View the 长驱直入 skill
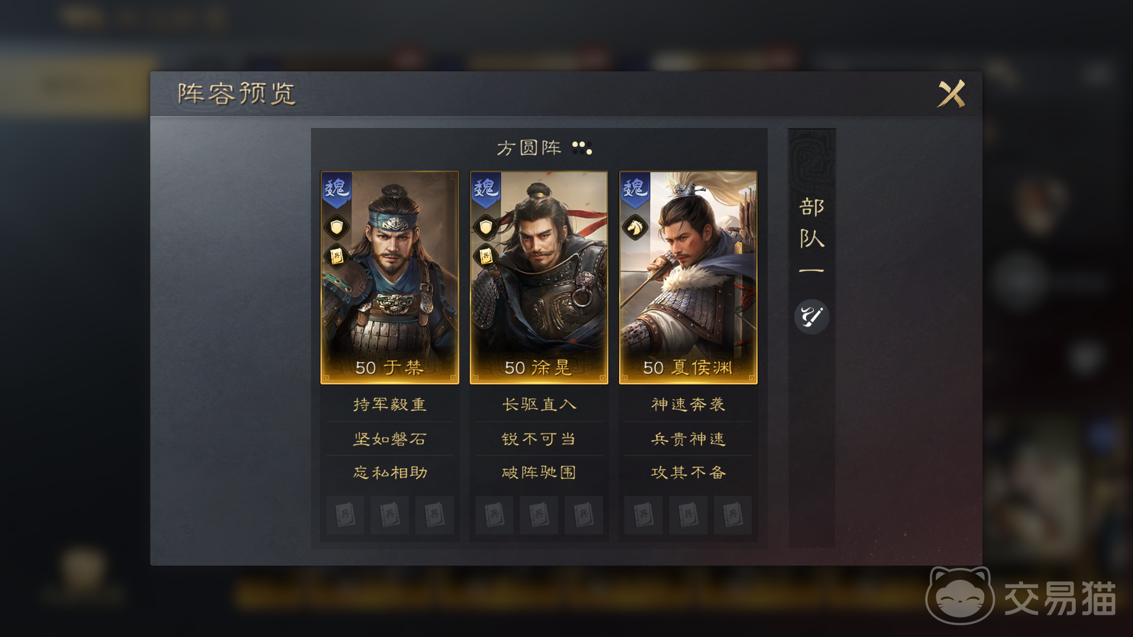 pos(539,405)
